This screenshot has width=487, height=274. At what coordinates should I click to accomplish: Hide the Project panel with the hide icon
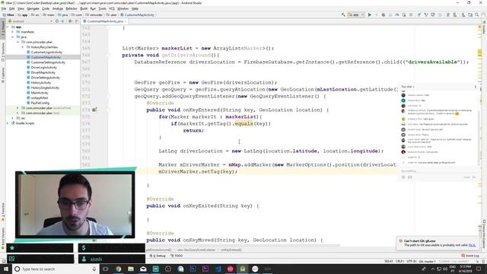click(x=77, y=21)
